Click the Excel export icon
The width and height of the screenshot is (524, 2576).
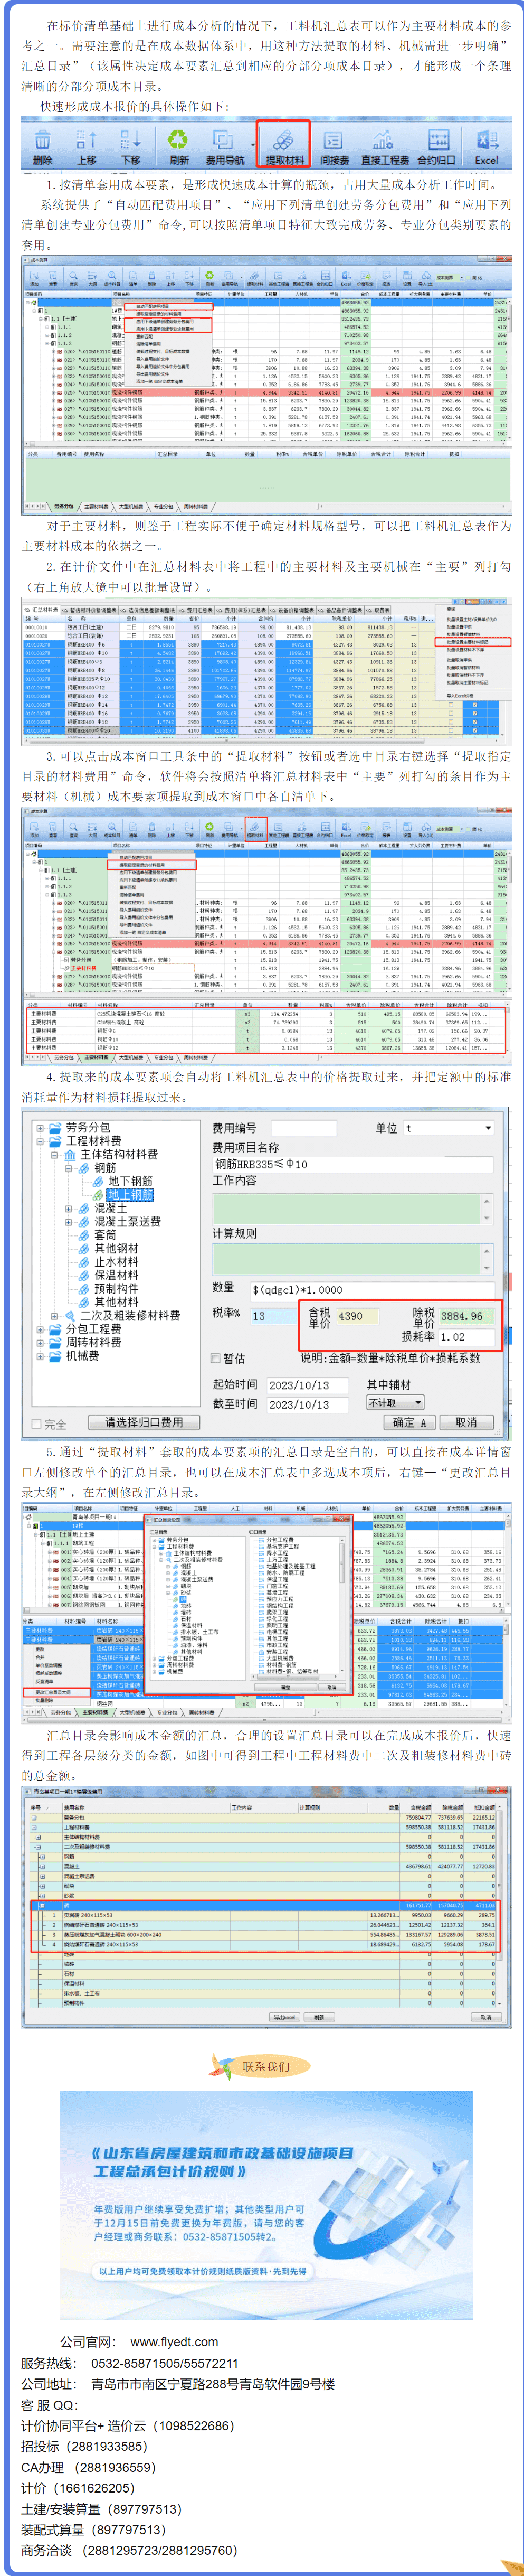coord(487,140)
